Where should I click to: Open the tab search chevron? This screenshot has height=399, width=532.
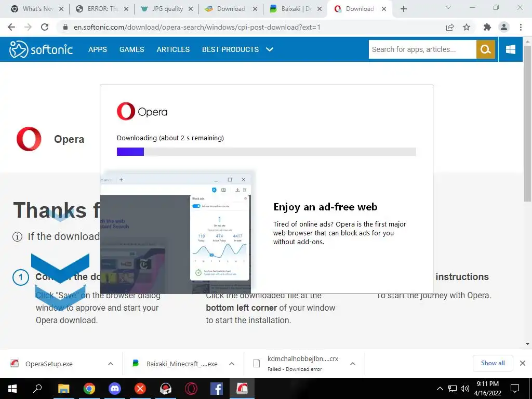[448, 7]
